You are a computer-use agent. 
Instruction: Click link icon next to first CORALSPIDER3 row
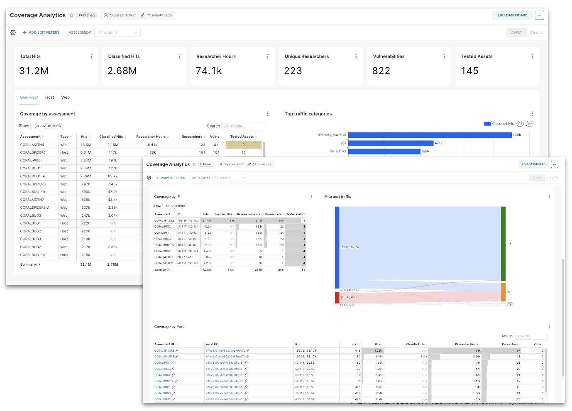(x=177, y=351)
